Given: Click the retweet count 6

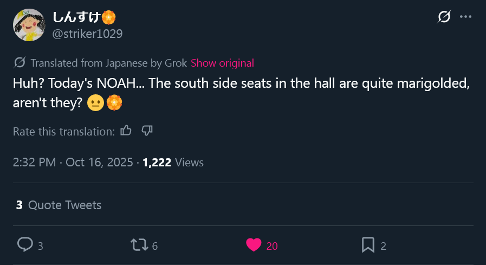Looking at the screenshot, I should (155, 246).
